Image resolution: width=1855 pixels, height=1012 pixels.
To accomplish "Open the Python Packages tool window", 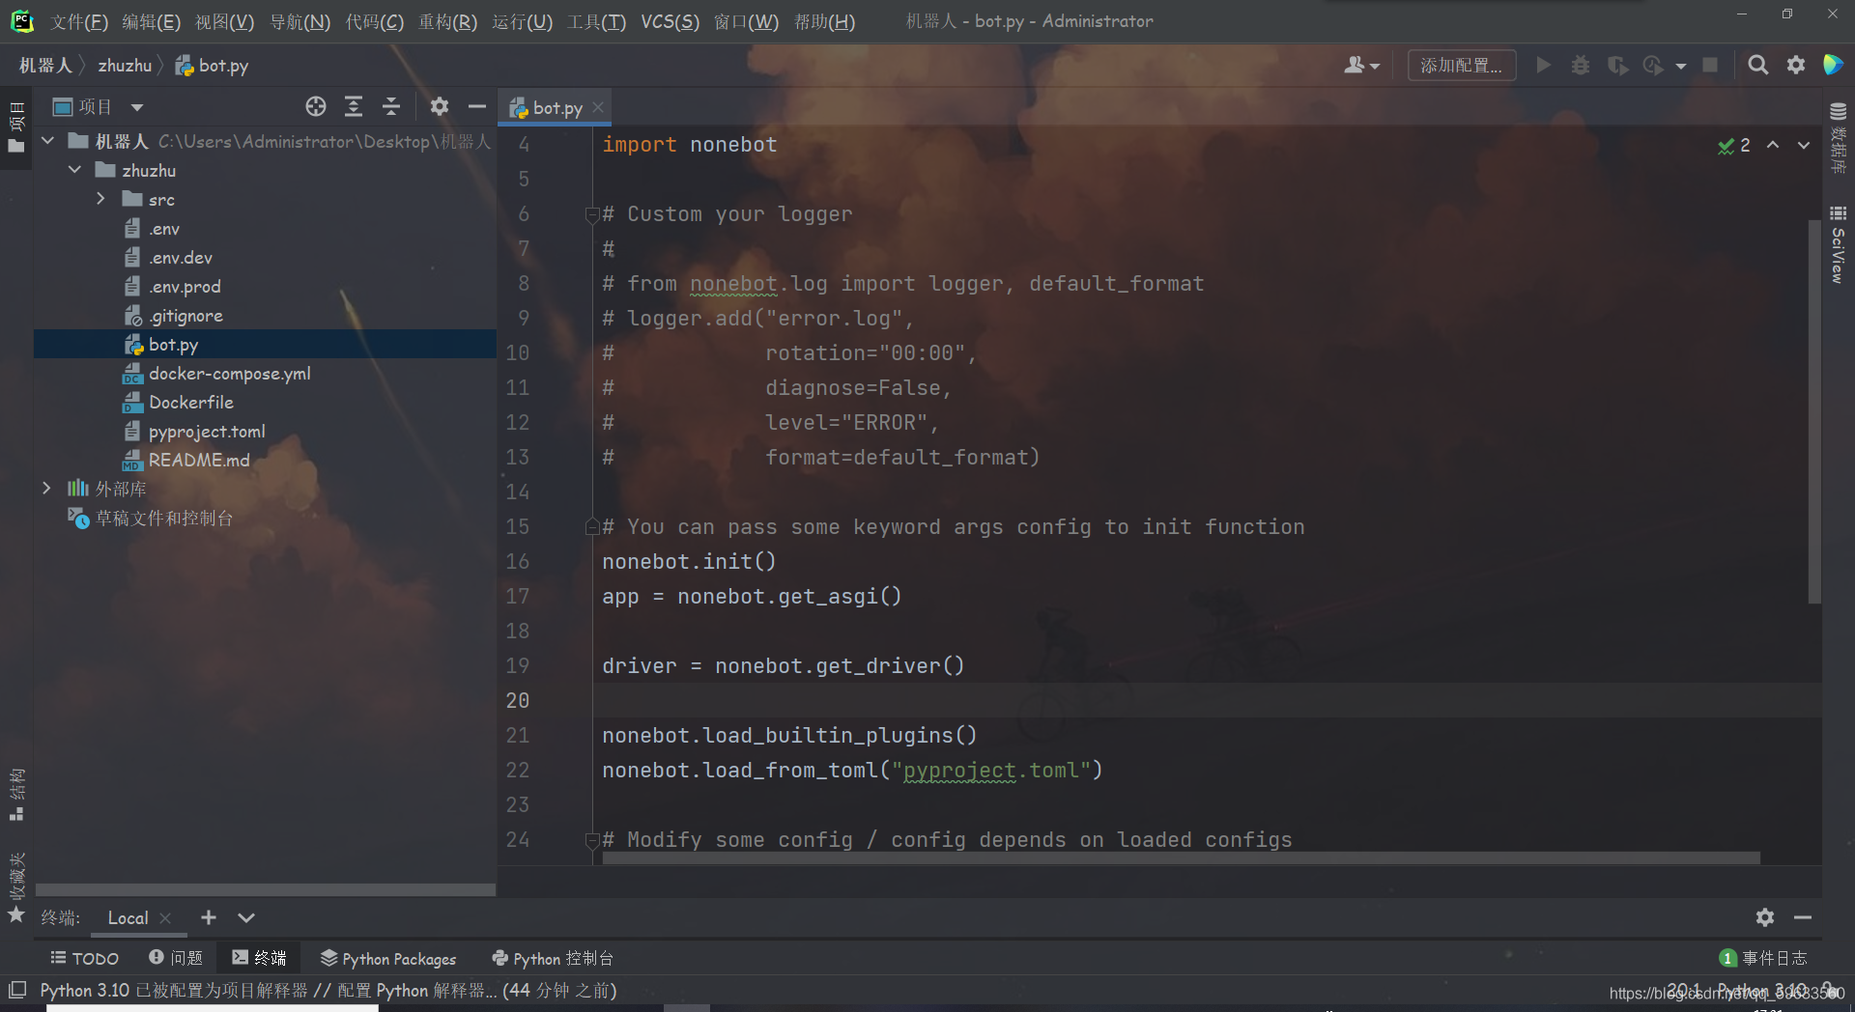I will pos(388,958).
